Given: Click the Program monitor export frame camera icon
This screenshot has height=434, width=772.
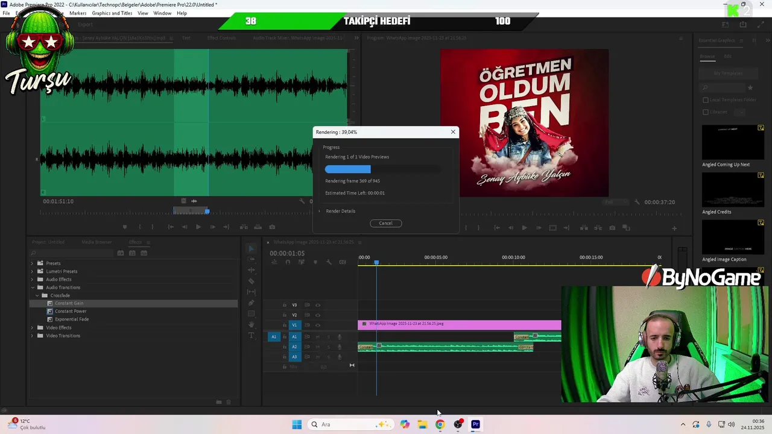Looking at the screenshot, I should (612, 228).
